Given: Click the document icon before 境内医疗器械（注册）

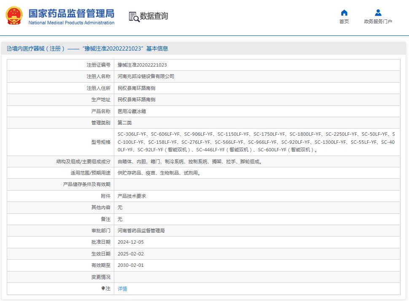Looking at the screenshot, I should pyautogui.click(x=9, y=48).
